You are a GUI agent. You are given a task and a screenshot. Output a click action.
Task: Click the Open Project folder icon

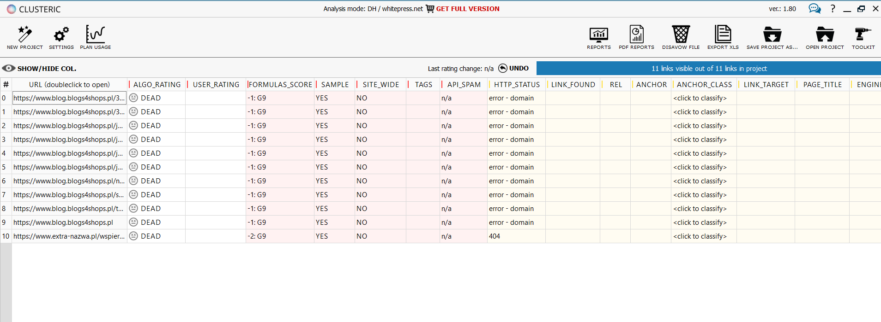825,35
